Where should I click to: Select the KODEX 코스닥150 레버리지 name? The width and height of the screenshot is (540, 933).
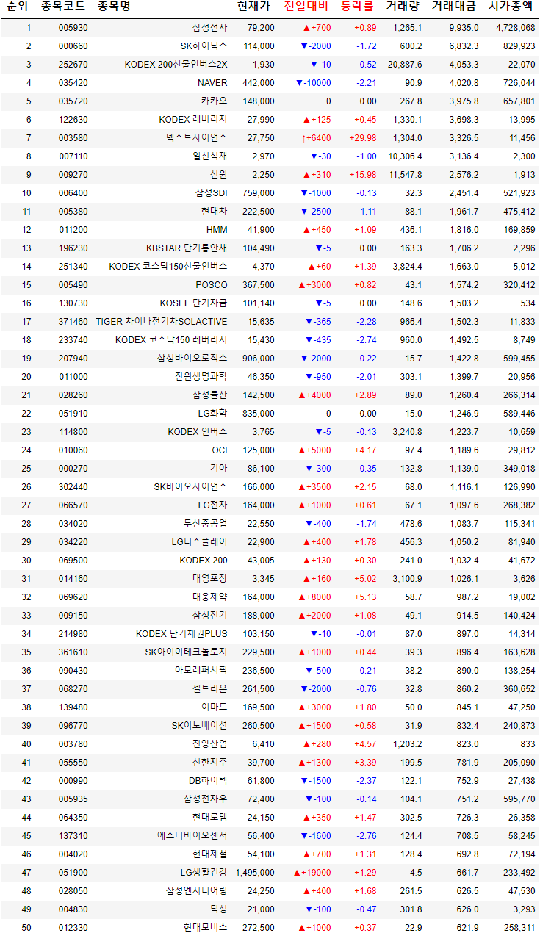coord(171,340)
